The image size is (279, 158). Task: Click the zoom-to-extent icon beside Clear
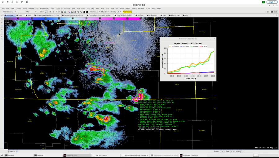(46, 12)
